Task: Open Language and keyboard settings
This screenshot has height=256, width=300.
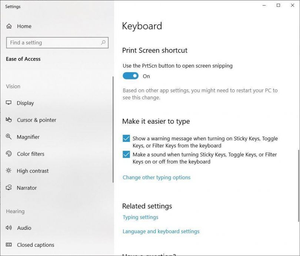Action: pos(161,231)
